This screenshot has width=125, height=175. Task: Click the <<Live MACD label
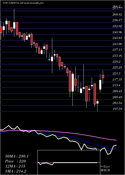[x=105, y=168]
